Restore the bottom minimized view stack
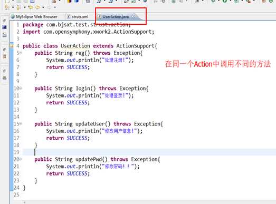Viewport: 276px width, 204px height. click(4, 71)
